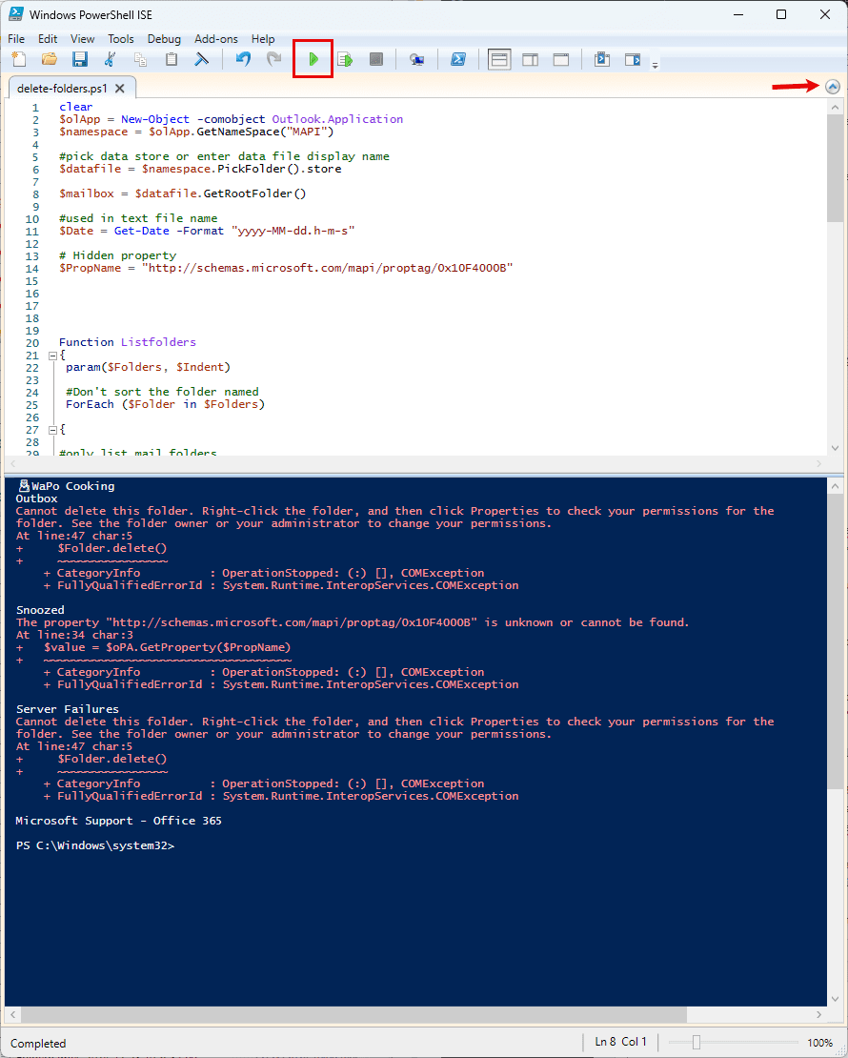Collapse the ForEach code block at line 27

click(x=52, y=430)
